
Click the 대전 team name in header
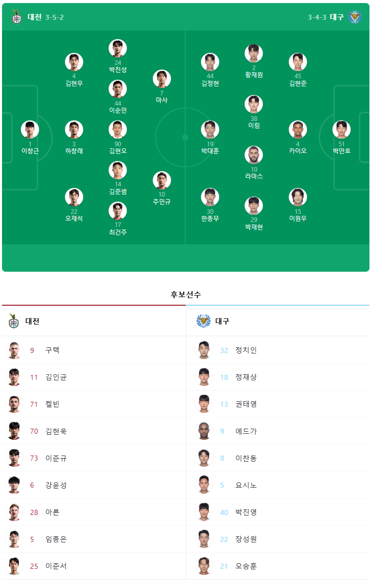pyautogui.click(x=35, y=17)
